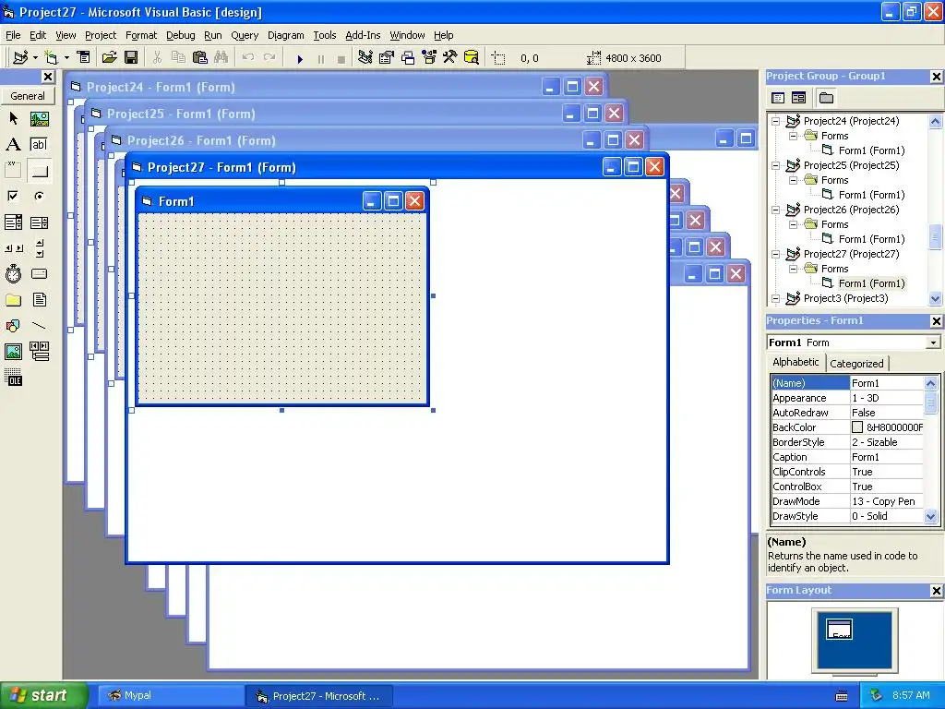The image size is (945, 709).
Task: Open the Project menu
Action: 101,35
